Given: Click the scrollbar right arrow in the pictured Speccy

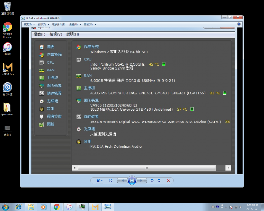Looking at the screenshot, I should point(228,168).
